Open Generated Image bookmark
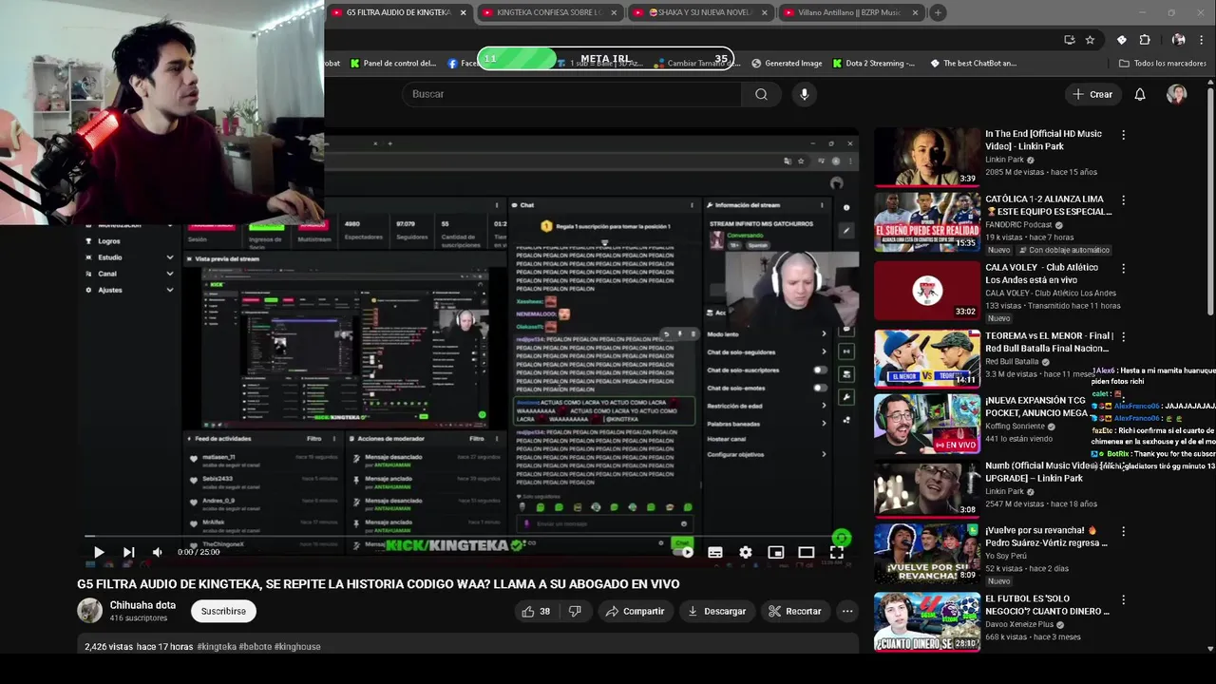The height and width of the screenshot is (684, 1216). [787, 64]
